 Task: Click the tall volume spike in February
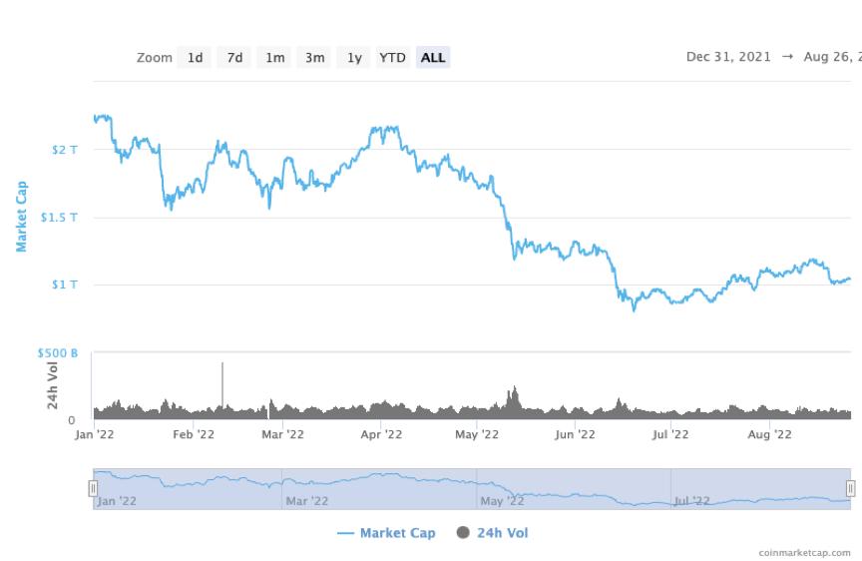coord(222,385)
